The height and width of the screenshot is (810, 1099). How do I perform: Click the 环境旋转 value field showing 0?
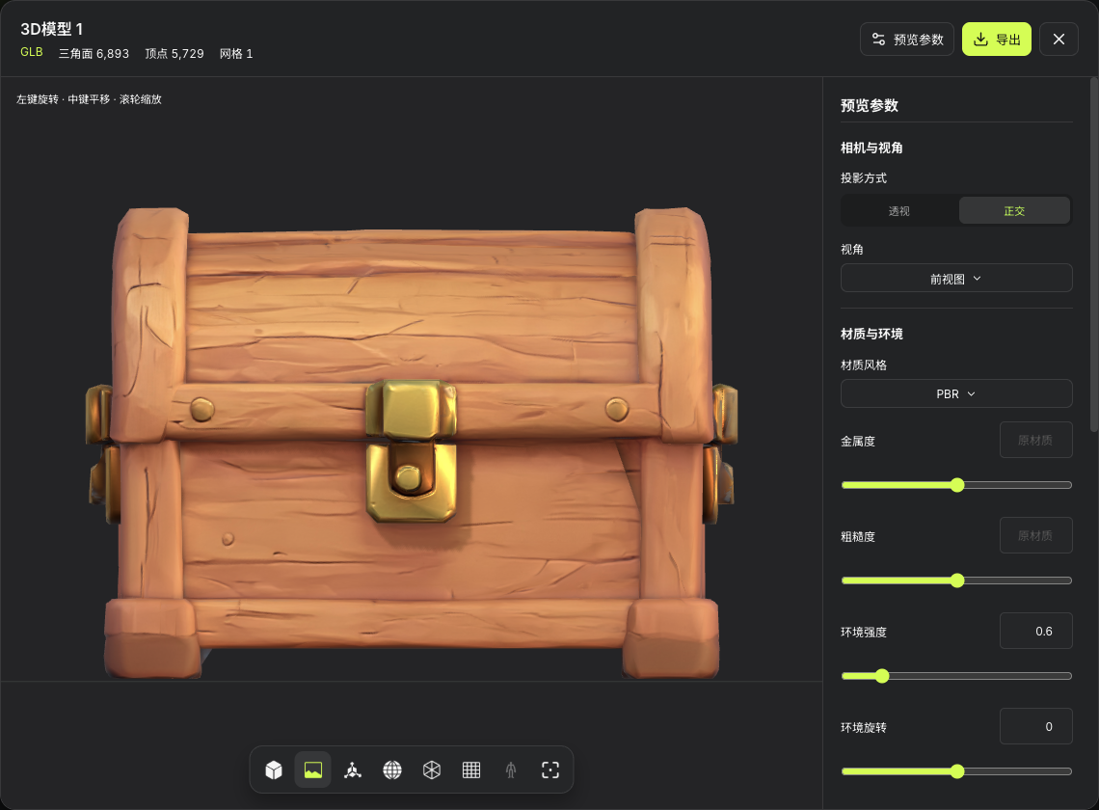[1036, 726]
